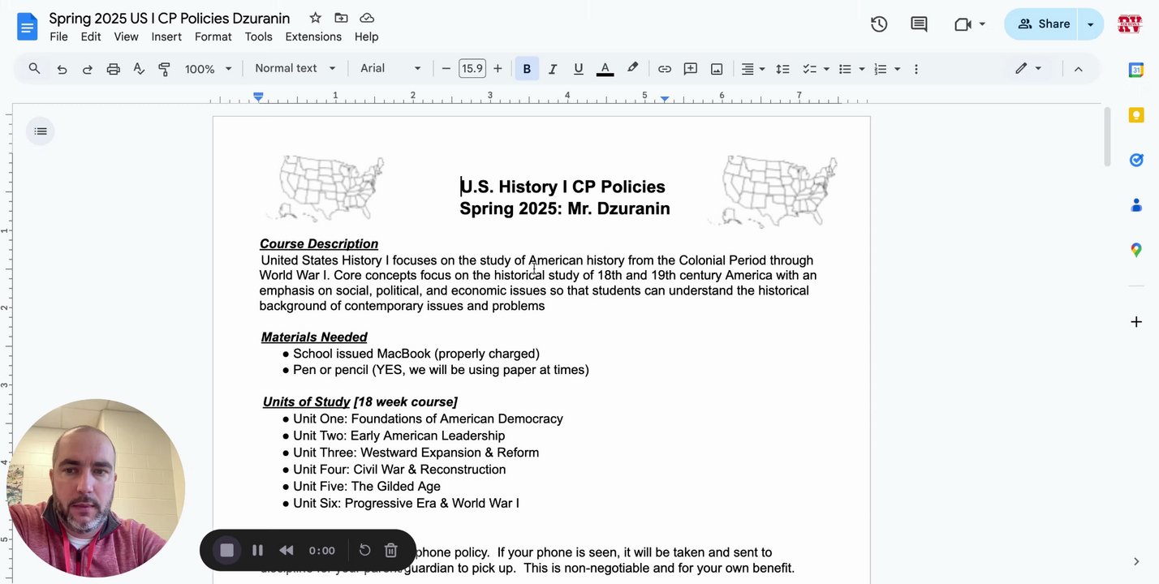Activate the paint format tool
This screenshot has height=584, width=1159.
[x=164, y=69]
